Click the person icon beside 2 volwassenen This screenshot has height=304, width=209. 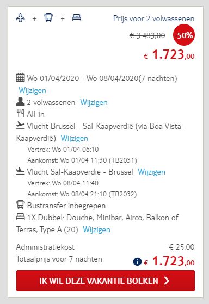point(20,101)
